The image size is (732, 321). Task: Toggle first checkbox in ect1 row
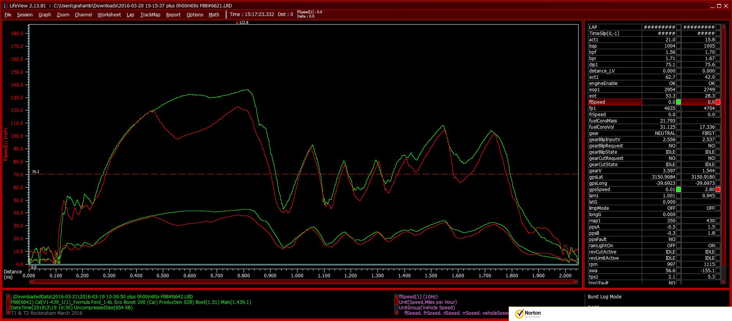pos(679,77)
